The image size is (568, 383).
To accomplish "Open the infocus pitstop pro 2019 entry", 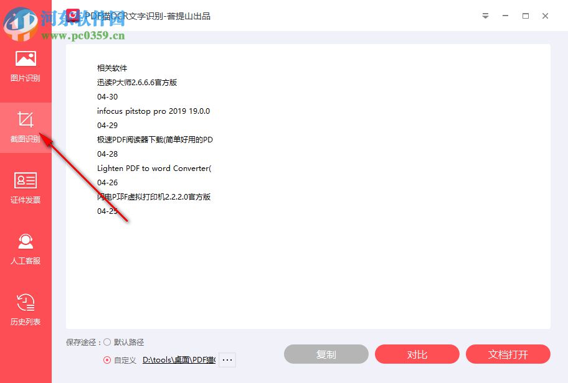I will tap(153, 111).
